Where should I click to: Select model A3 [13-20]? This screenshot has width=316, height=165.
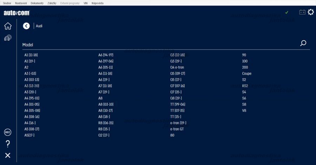pyautogui.click(x=32, y=86)
